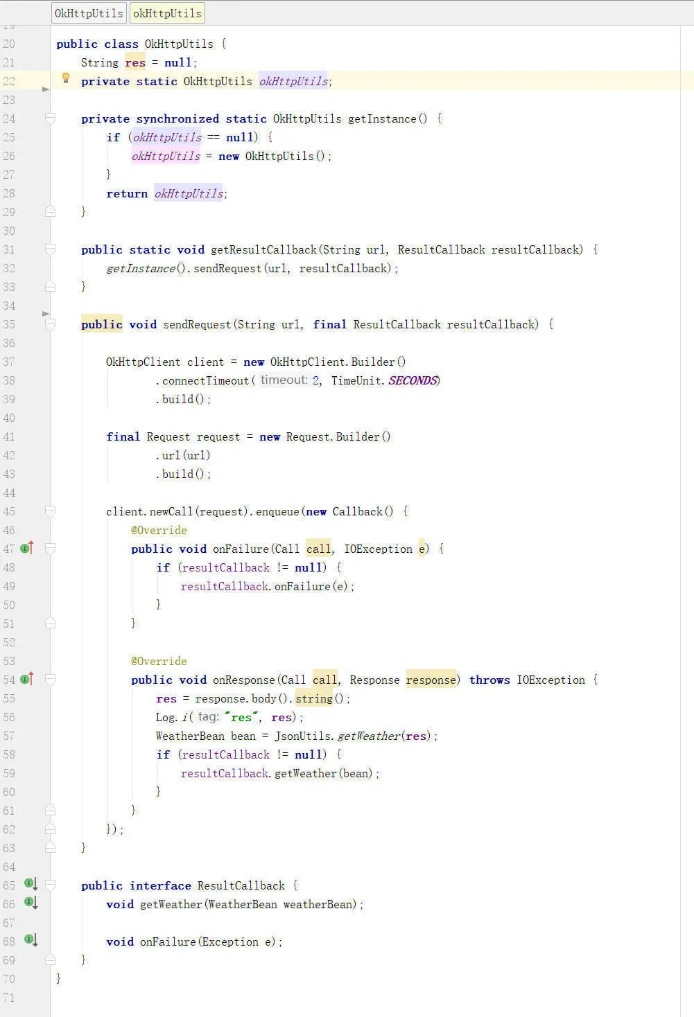Click the yellow lightbulb intention icon on line 22
The image size is (694, 1017).
point(66,78)
